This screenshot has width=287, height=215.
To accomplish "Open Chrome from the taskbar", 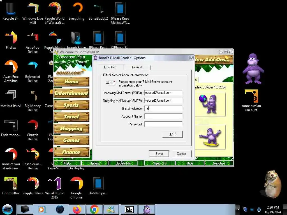I will click(x=94, y=209).
